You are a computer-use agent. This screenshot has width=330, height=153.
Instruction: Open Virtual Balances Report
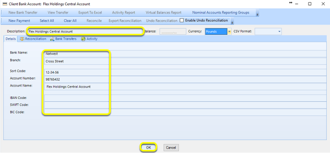[x=163, y=12]
